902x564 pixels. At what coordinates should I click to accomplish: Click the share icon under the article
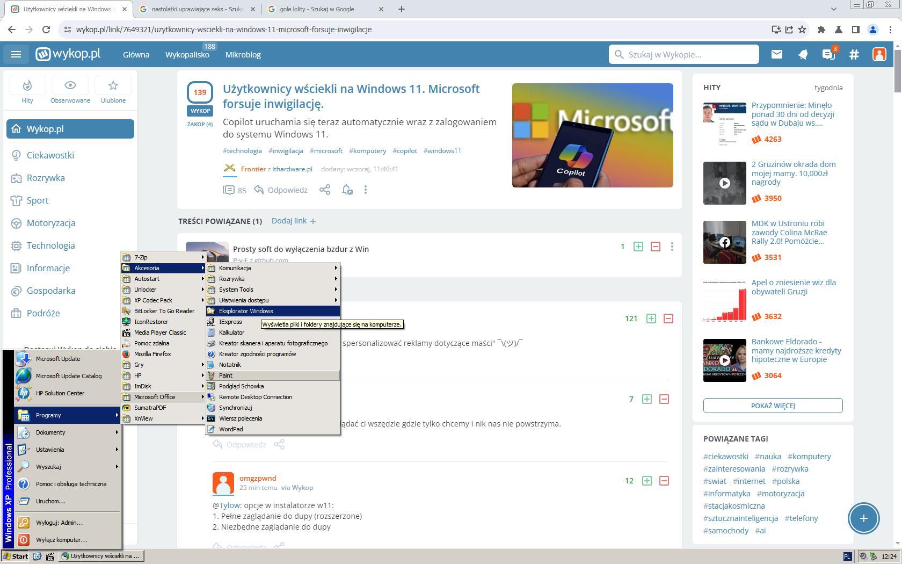point(325,190)
